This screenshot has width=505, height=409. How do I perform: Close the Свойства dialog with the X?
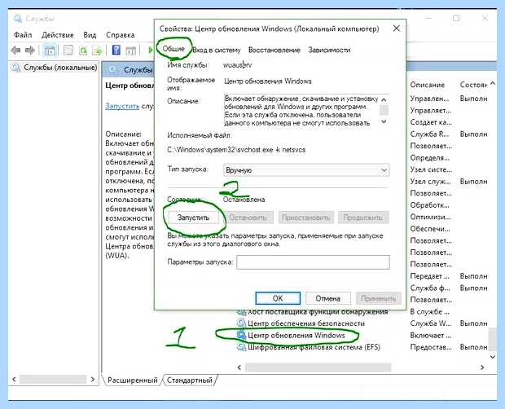(397, 29)
